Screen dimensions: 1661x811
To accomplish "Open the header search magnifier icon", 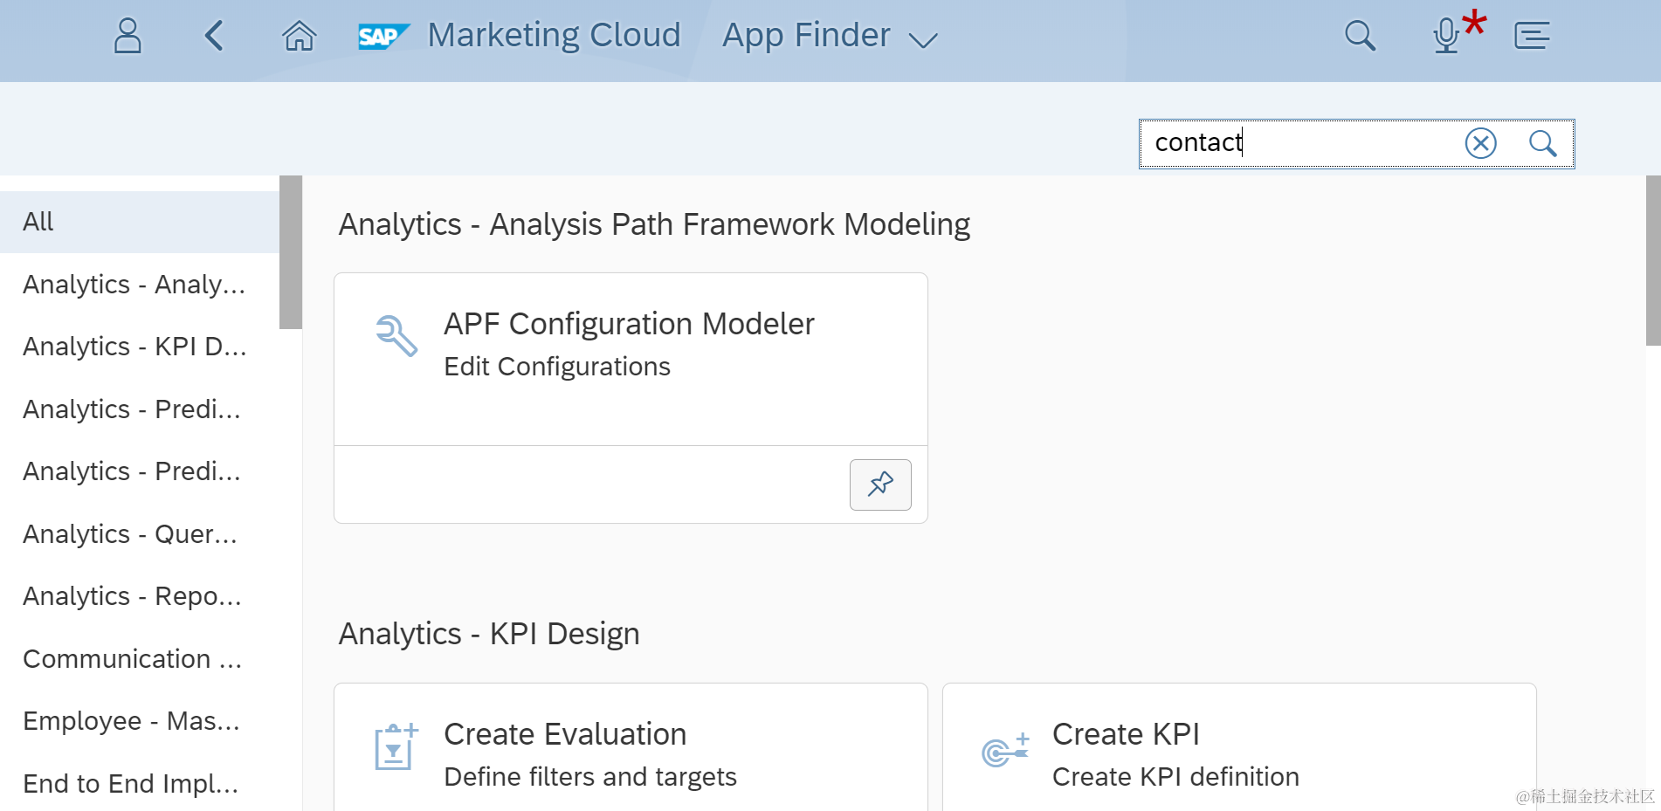I will [x=1360, y=37].
